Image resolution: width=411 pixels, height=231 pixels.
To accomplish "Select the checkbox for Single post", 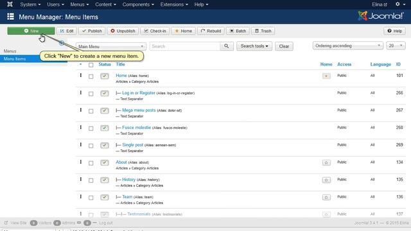I will click(x=91, y=146).
